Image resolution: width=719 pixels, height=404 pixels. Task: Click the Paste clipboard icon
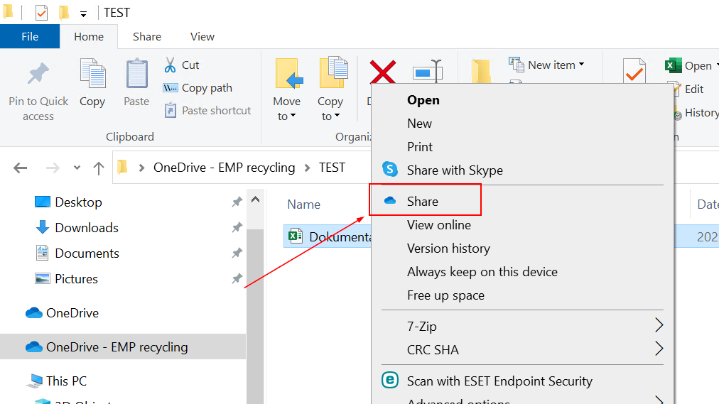(x=136, y=75)
